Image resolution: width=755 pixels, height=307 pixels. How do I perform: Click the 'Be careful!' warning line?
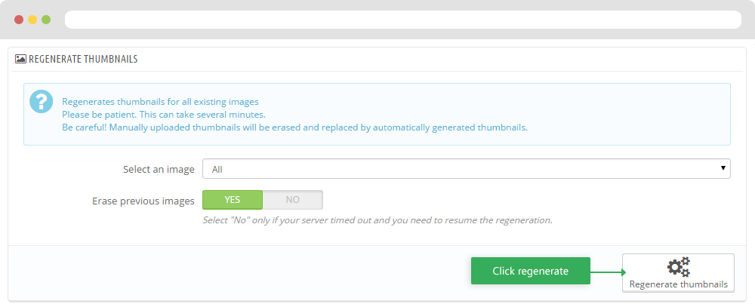294,127
